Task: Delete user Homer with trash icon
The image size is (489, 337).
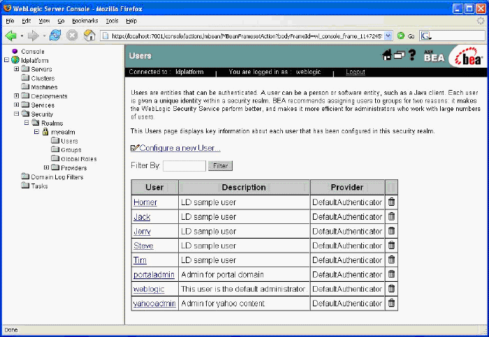Action: tap(391, 202)
